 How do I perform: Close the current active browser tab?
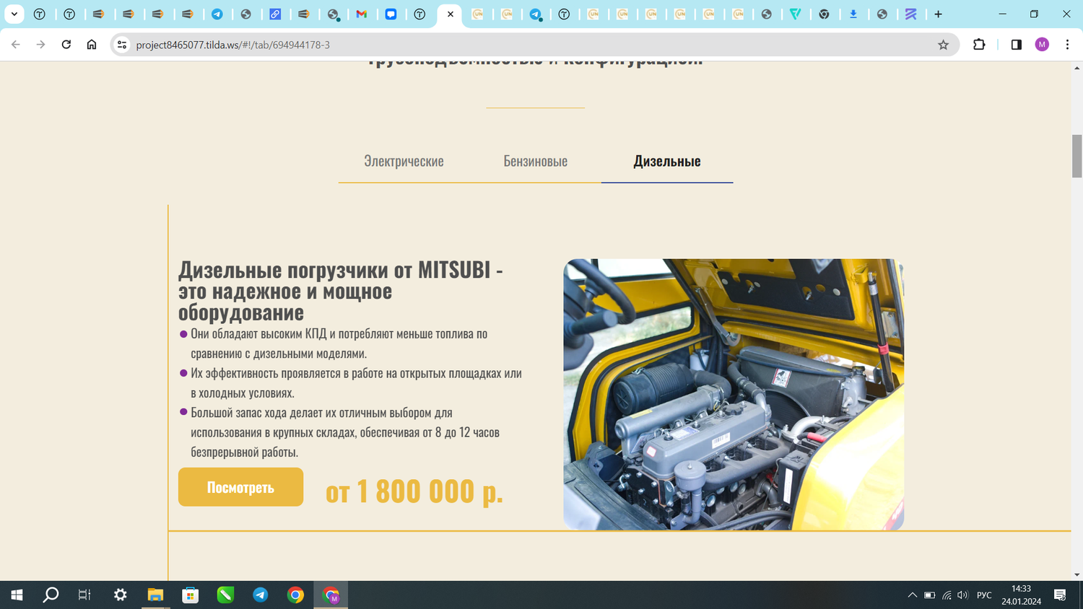point(450,14)
